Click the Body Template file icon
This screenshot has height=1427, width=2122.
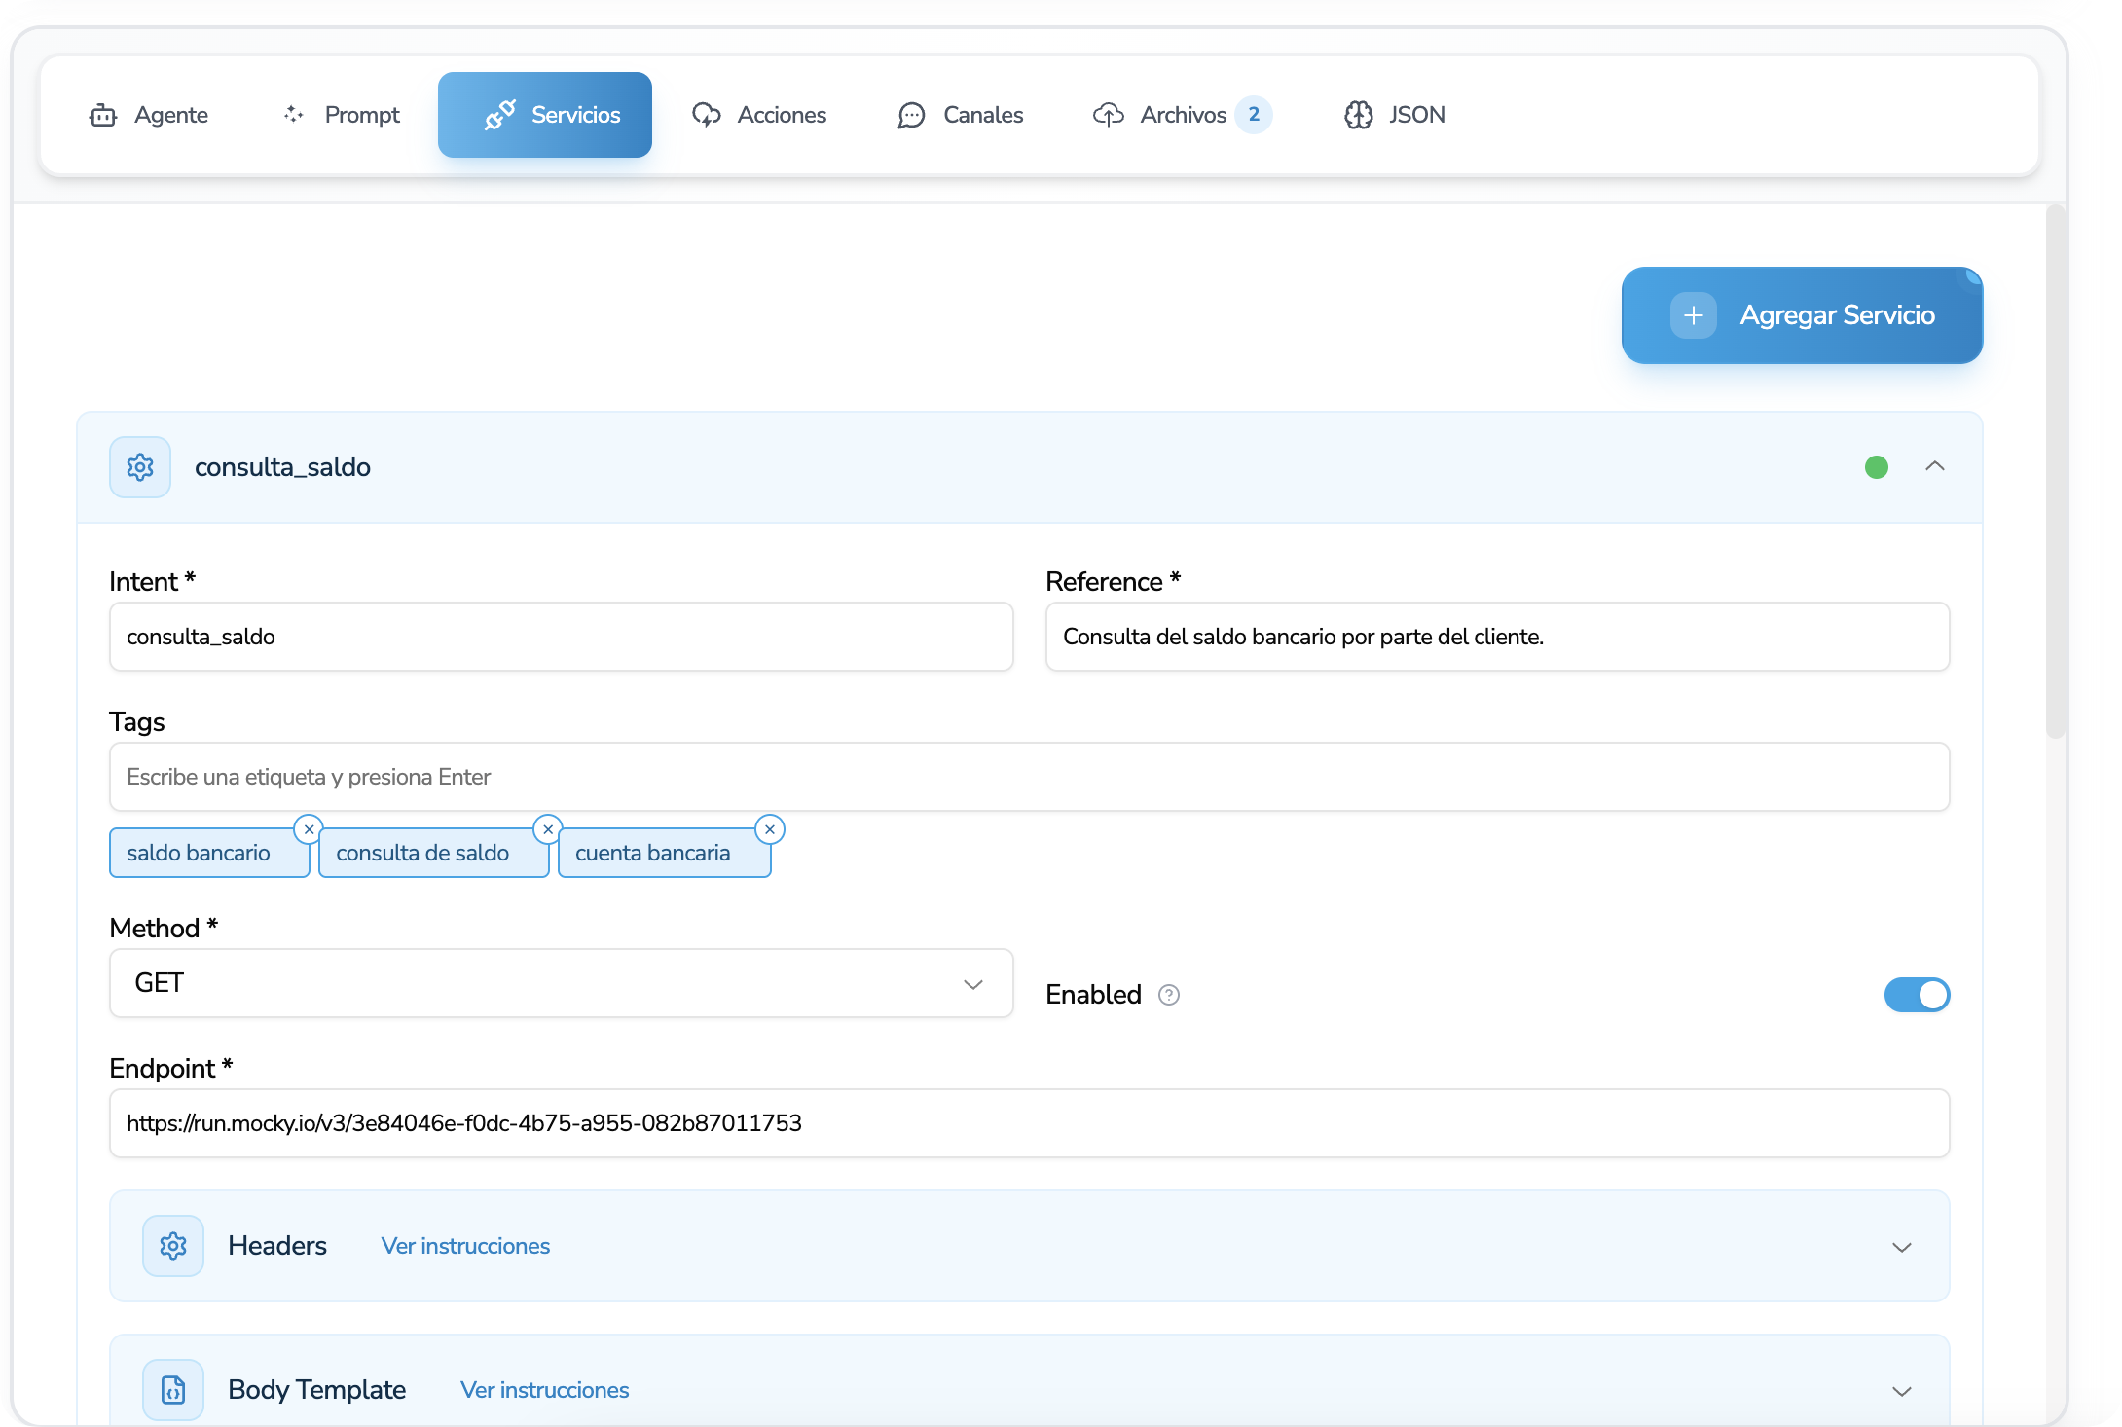click(173, 1390)
